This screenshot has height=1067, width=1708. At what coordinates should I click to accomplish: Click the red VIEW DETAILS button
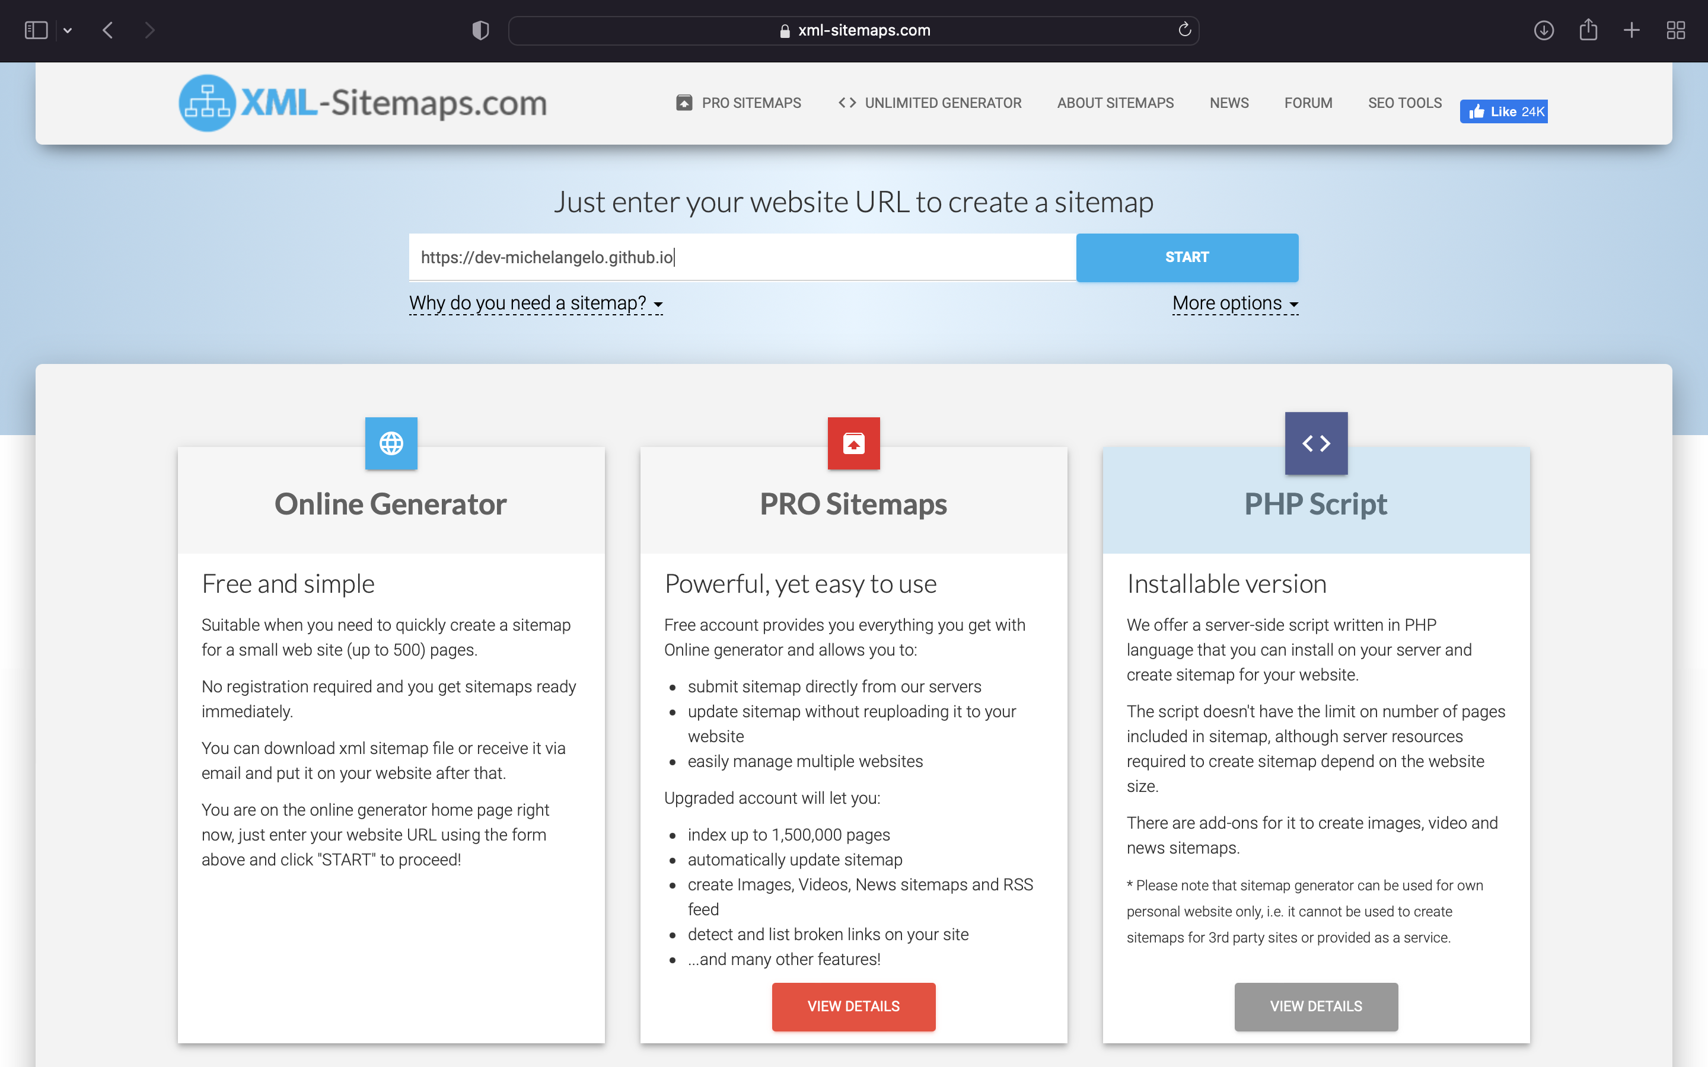tap(853, 1007)
